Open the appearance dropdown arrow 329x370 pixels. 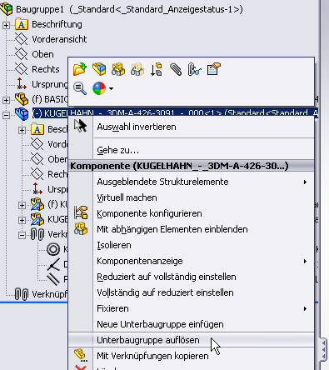[111, 88]
